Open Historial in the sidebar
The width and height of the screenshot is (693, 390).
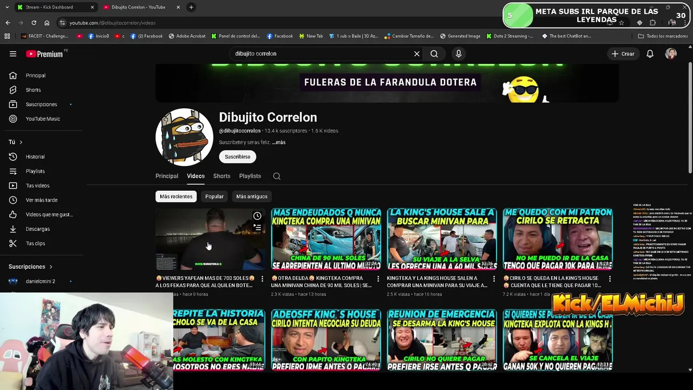click(x=35, y=157)
